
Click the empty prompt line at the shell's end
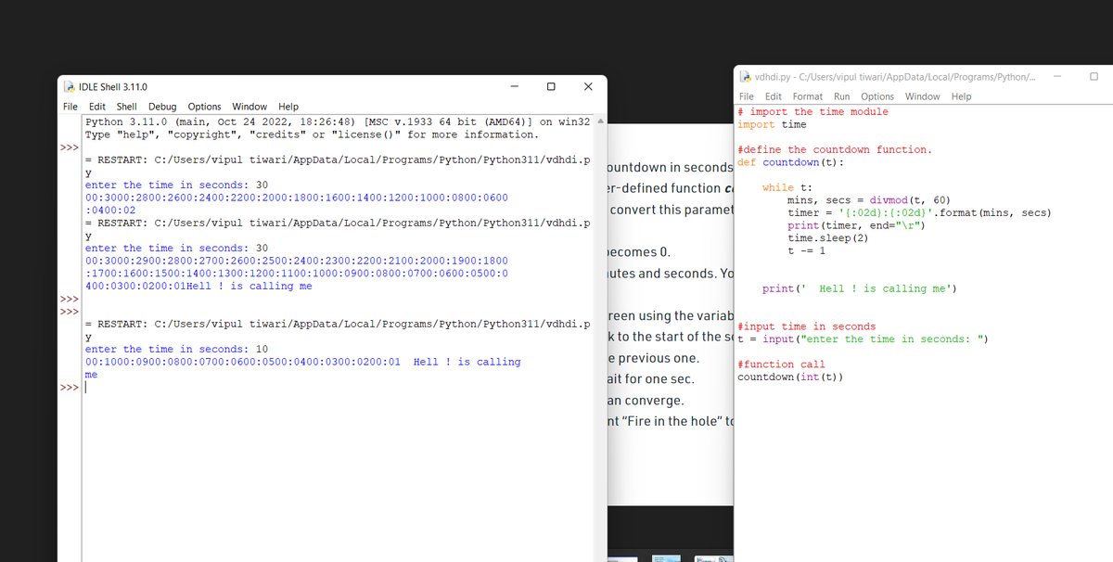pyautogui.click(x=337, y=388)
